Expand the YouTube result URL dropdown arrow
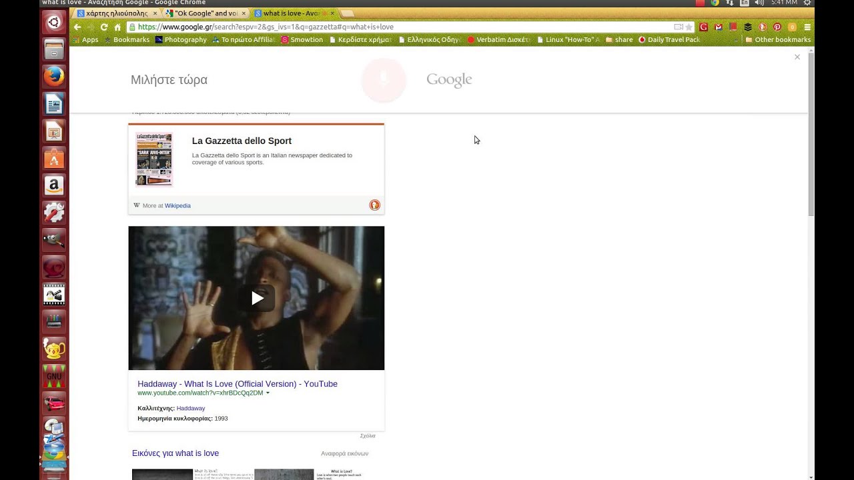Viewport: 854px width, 480px height. 268,393
